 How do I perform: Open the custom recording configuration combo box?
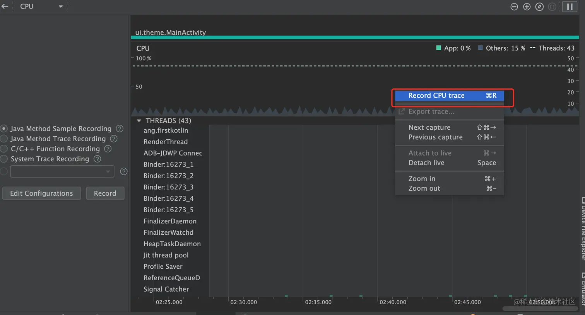pos(62,171)
